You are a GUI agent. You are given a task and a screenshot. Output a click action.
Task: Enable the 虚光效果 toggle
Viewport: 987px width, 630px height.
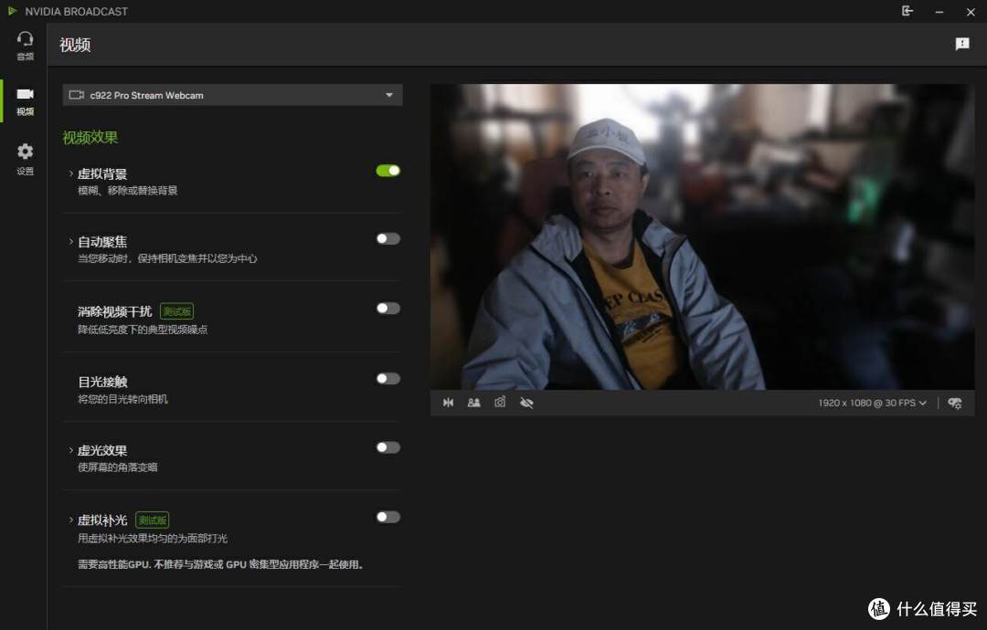pyautogui.click(x=387, y=447)
